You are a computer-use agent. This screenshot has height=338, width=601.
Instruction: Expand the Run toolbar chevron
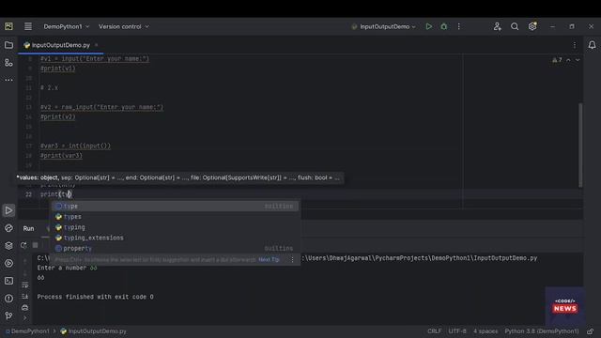25,317
